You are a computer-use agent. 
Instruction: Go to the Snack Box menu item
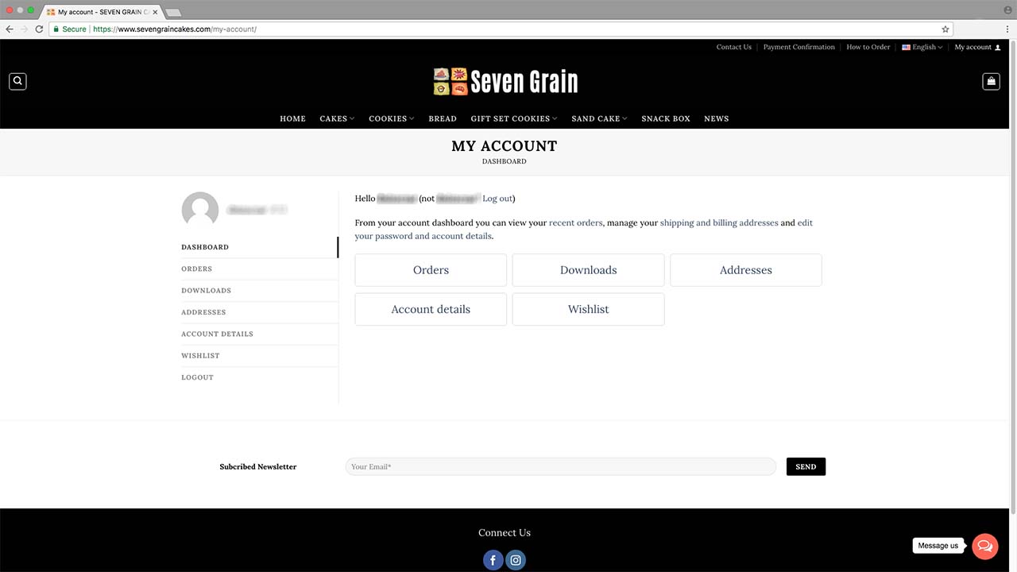pos(666,118)
